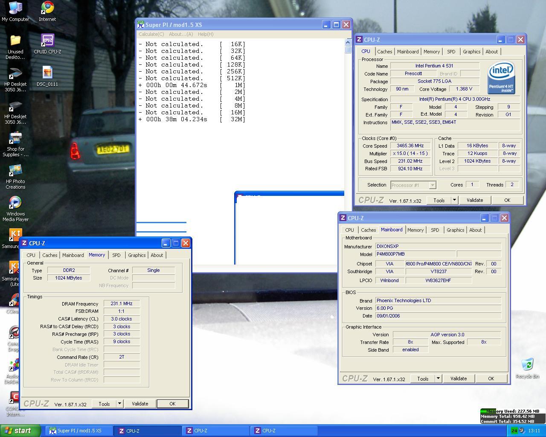This screenshot has width=546, height=437.
Task: Open the Windows Media Player icon
Action: [x=15, y=209]
